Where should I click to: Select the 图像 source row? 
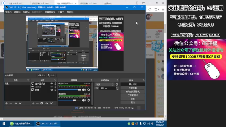coord(44,90)
